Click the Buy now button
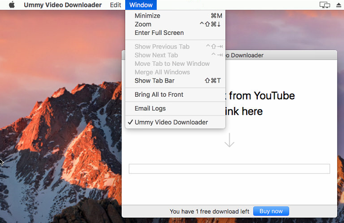The image size is (344, 223). 271,211
